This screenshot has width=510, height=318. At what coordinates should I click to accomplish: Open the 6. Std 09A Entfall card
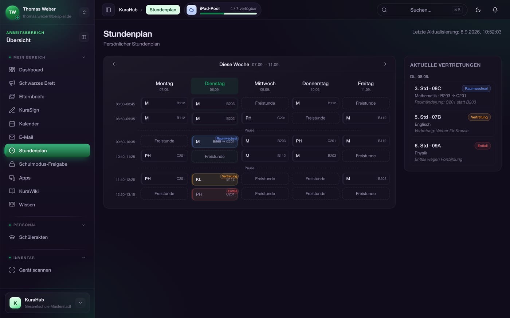pyautogui.click(x=452, y=152)
